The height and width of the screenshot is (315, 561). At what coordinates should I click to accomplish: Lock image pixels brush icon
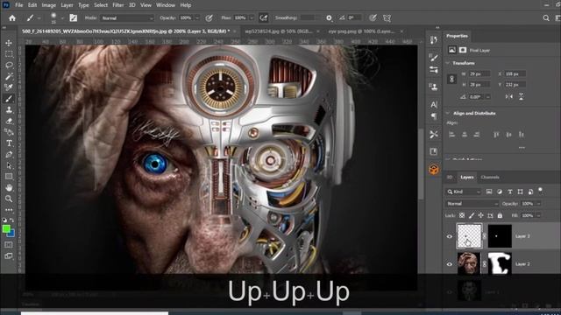472,215
